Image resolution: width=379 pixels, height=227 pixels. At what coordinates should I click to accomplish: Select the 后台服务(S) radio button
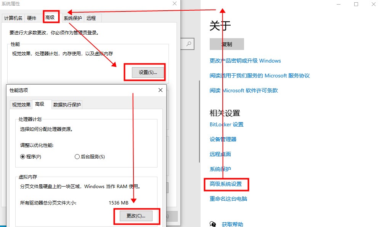point(77,156)
